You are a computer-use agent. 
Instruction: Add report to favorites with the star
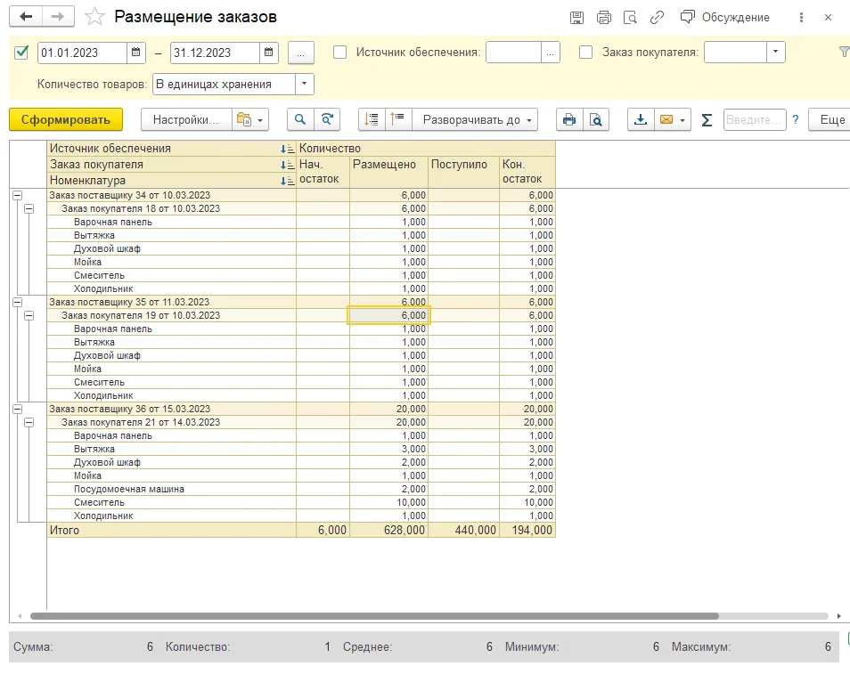[x=94, y=17]
